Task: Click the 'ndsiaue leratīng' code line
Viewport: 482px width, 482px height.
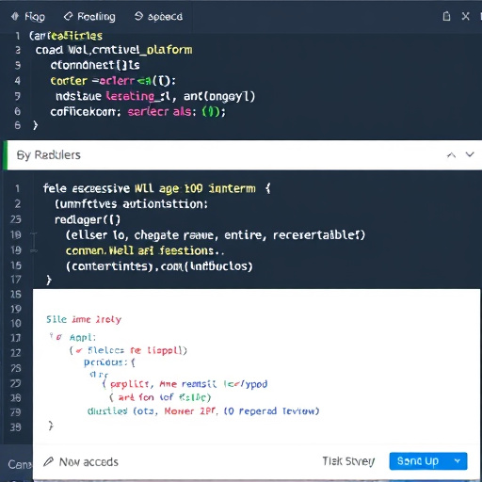Action: [x=155, y=96]
